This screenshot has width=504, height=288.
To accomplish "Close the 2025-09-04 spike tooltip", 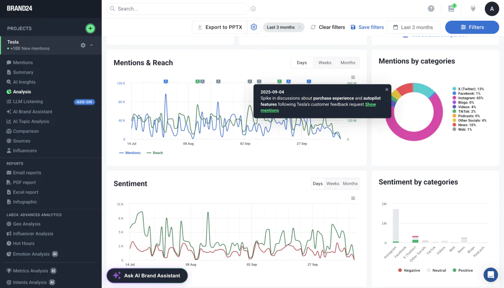I will point(386,89).
